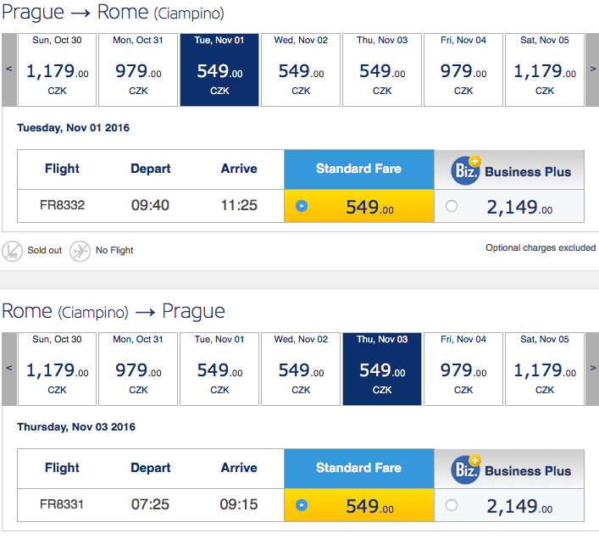Choose outbound Mon, Oct 31 date tab
The height and width of the screenshot is (539, 599).
(138, 69)
